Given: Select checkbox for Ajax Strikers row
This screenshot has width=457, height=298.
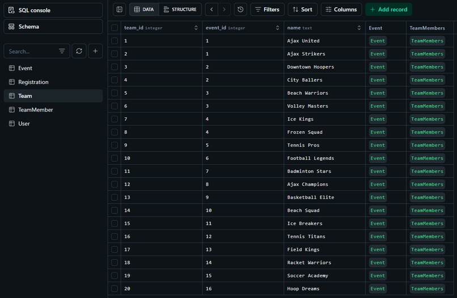Looking at the screenshot, I should (115, 54).
